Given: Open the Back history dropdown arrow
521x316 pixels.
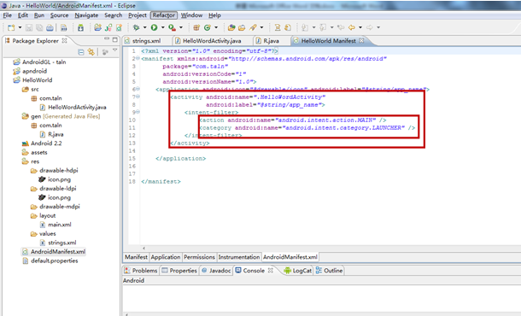Looking at the screenshot, I should click(x=360, y=27).
